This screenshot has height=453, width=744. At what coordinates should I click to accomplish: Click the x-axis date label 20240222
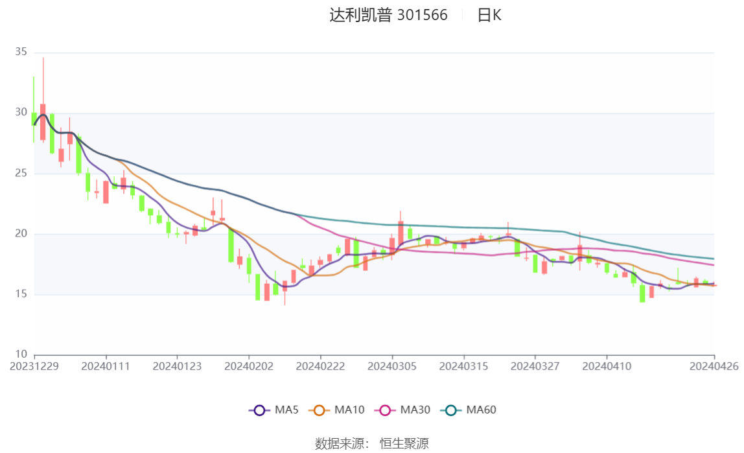click(320, 367)
